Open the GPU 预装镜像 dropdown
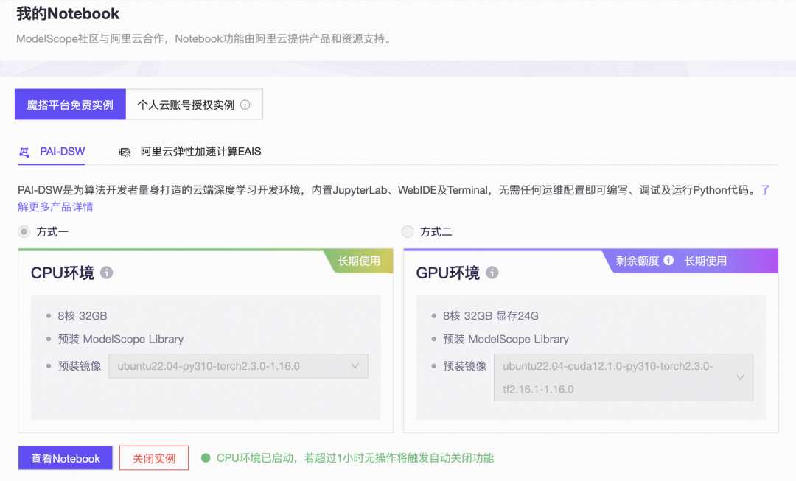This screenshot has height=481, width=796. click(x=624, y=377)
